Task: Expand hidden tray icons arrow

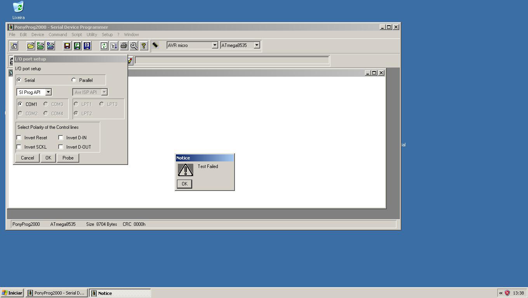Action: pyautogui.click(x=501, y=293)
